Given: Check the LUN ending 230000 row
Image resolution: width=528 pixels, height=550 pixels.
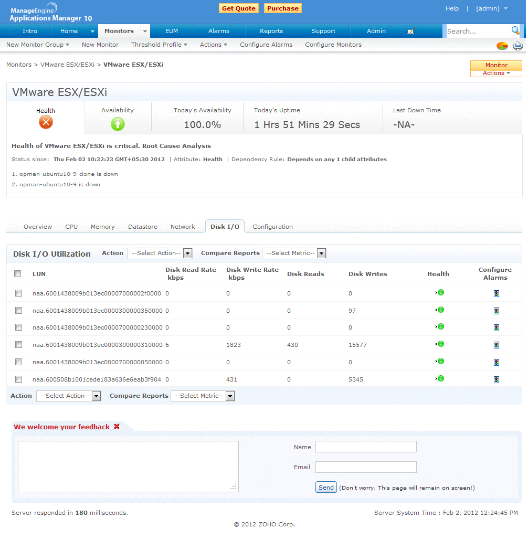Looking at the screenshot, I should pos(18,327).
